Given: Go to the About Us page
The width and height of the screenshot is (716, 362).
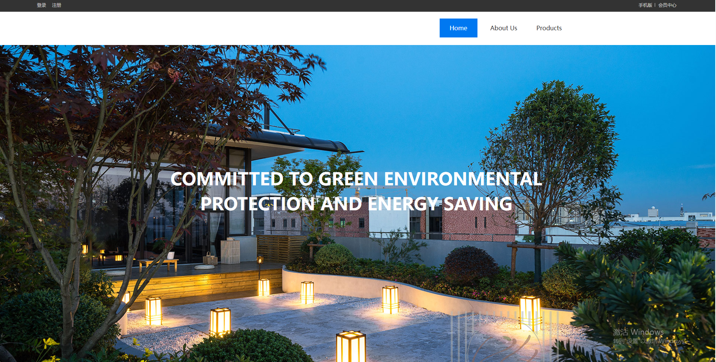Looking at the screenshot, I should 504,28.
